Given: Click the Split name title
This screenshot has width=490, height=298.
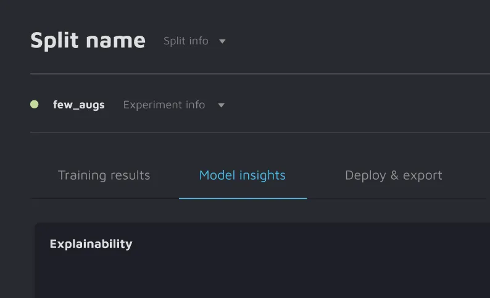Looking at the screenshot, I should (x=88, y=41).
